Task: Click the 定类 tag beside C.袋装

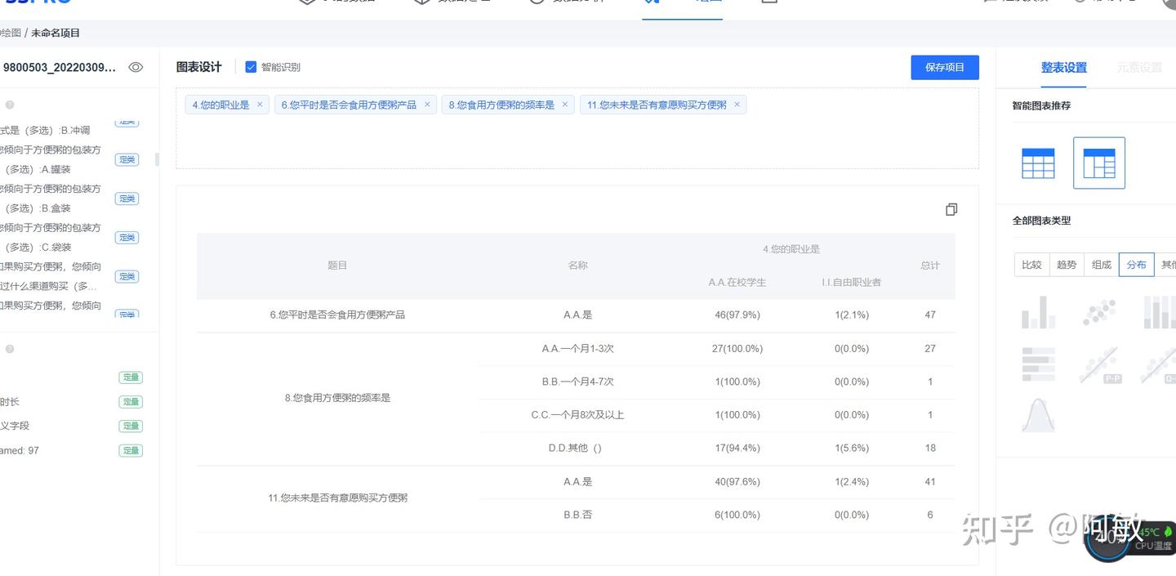Action: 127,238
